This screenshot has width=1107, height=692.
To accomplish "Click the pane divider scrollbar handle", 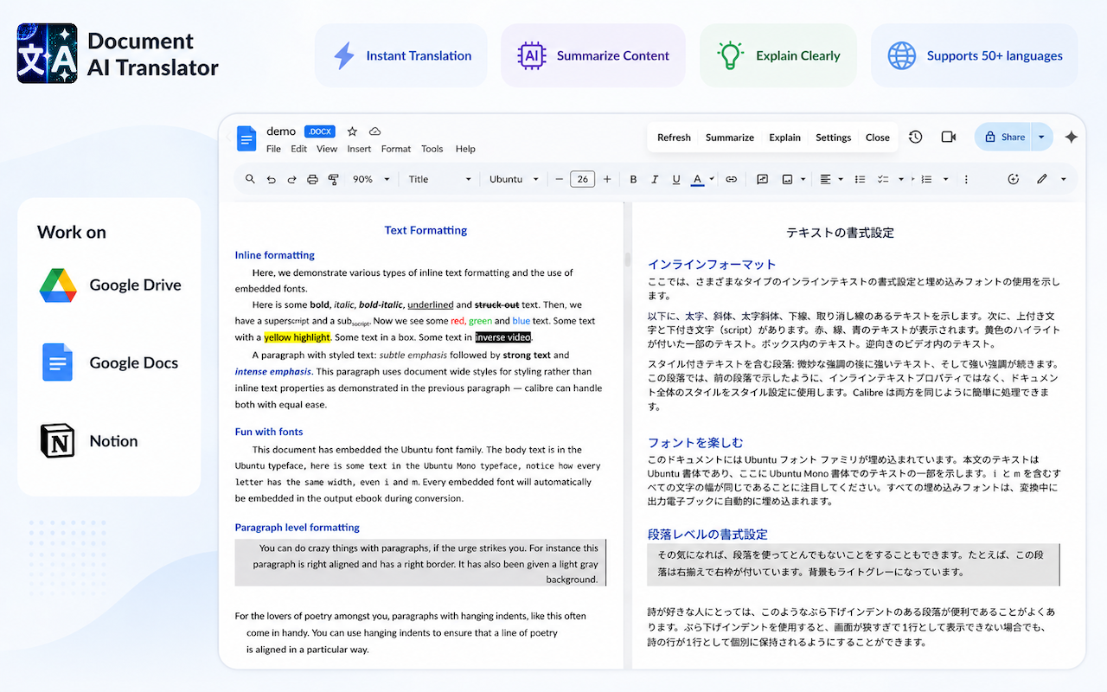I will 628,259.
